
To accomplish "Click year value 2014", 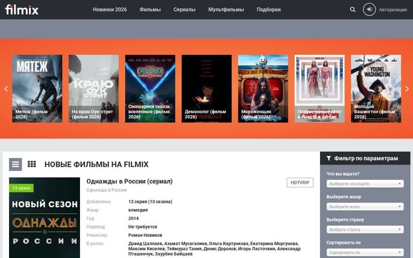I will point(134,218).
